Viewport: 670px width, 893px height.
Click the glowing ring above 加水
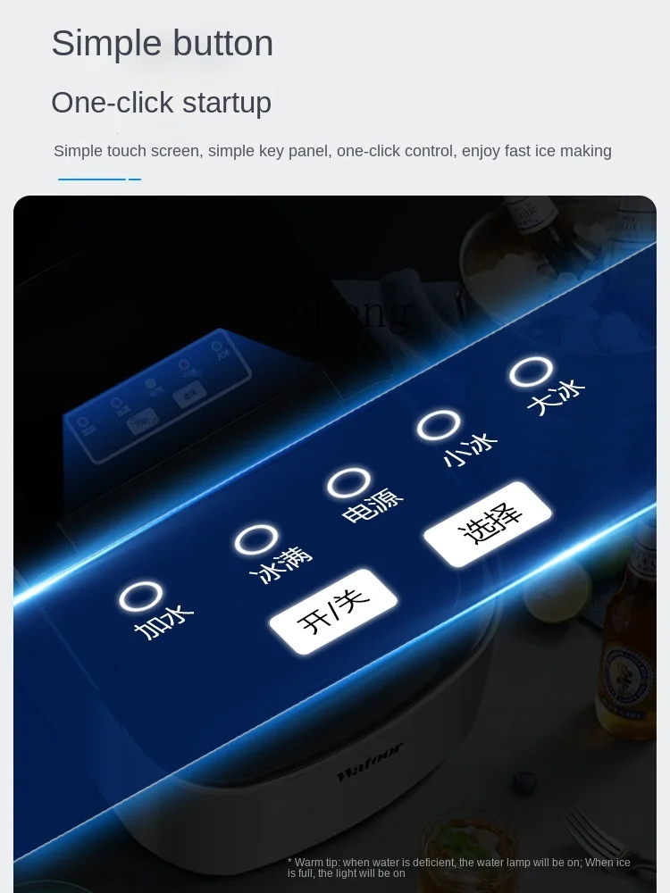[141, 596]
